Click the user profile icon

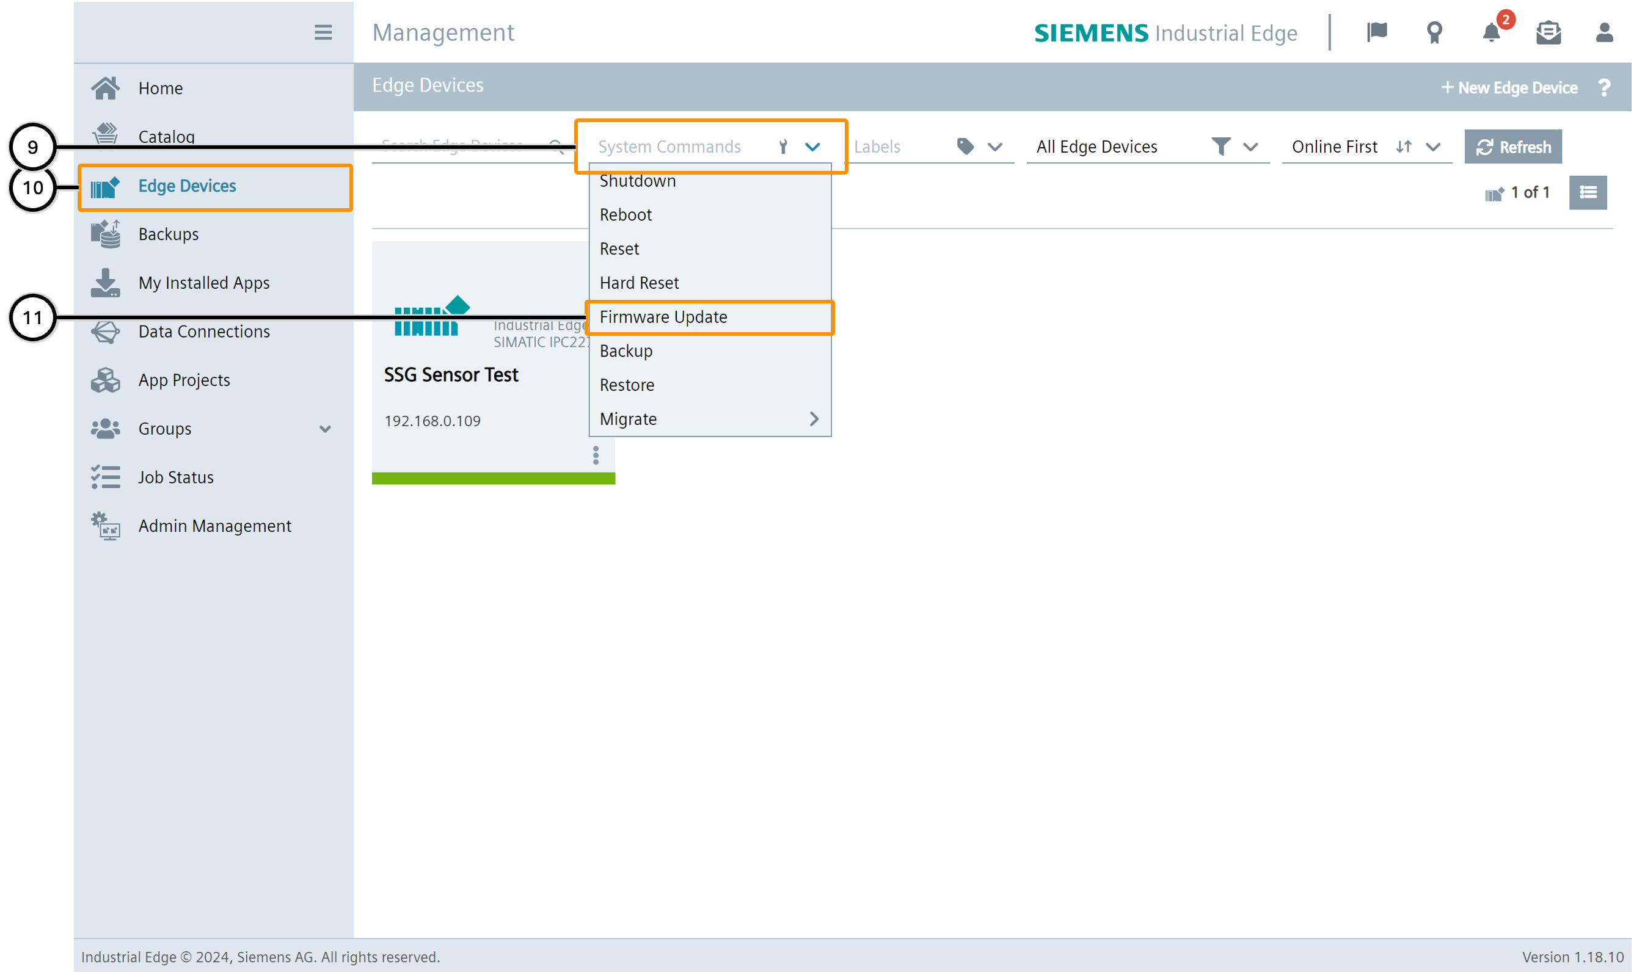click(1604, 33)
